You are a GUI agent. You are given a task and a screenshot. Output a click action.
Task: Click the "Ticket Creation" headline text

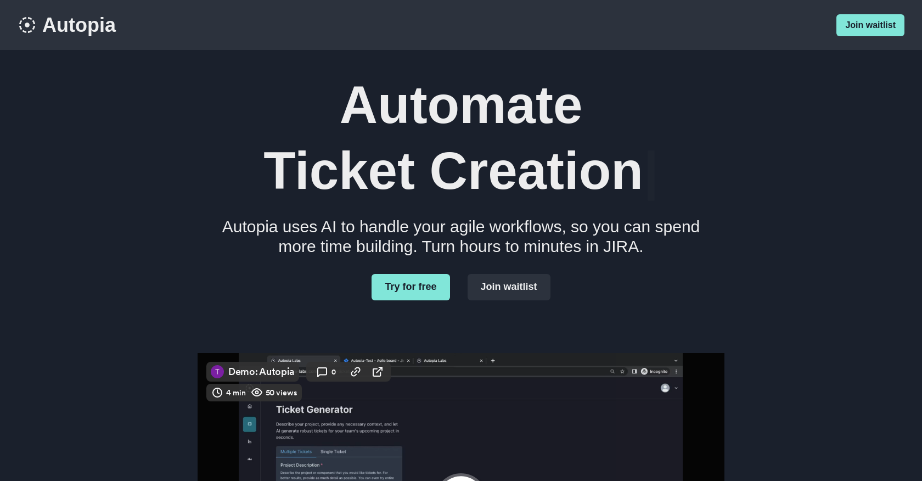(453, 171)
